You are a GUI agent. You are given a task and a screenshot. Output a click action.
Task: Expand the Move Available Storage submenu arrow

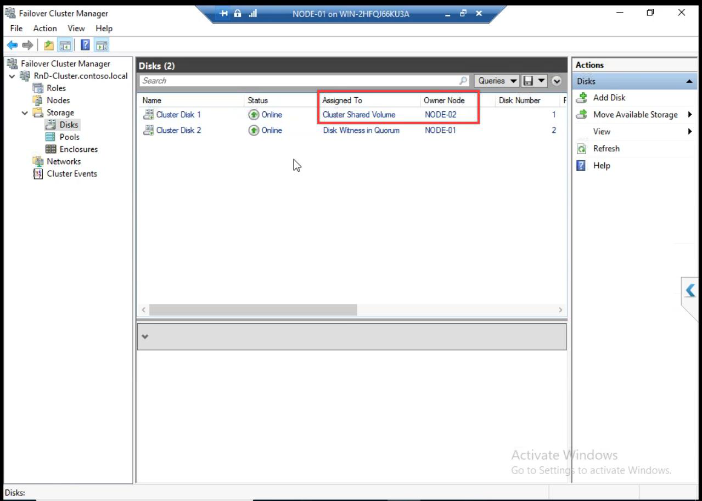pos(690,115)
